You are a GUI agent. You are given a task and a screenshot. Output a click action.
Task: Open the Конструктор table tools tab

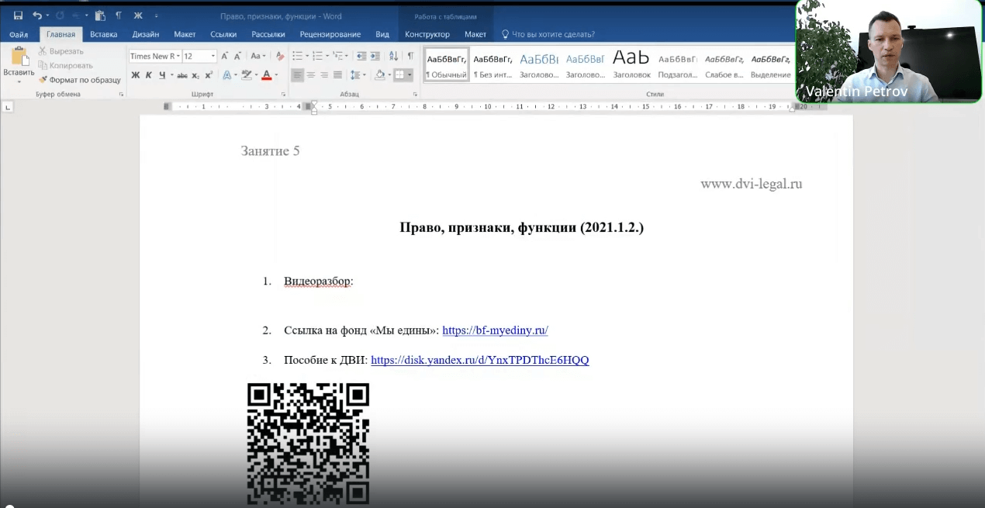pos(427,34)
